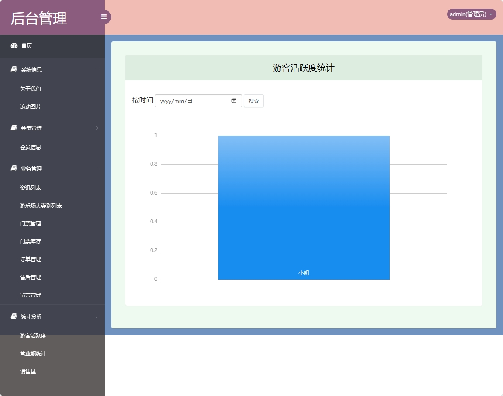Click the yyyy/mm/日 date input field
Viewport: 503px width, 396px height.
[x=192, y=101]
